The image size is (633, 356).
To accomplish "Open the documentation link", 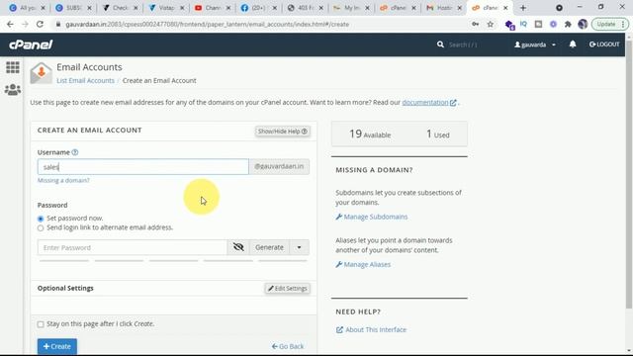I will (425, 102).
